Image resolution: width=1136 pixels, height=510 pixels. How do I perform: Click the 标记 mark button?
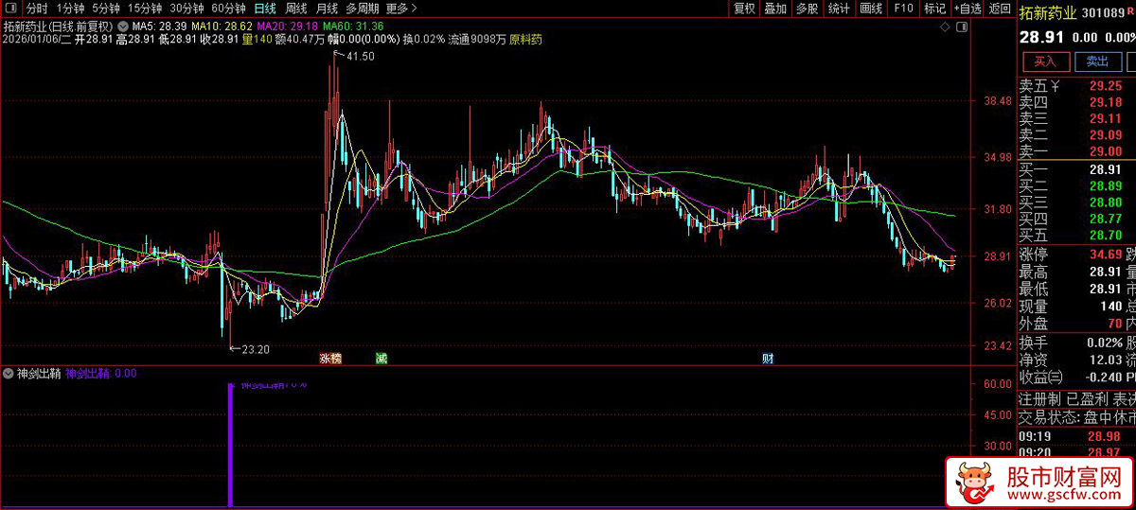click(x=934, y=9)
